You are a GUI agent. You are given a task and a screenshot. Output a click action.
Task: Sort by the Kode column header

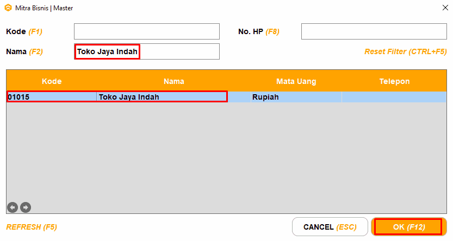tap(52, 81)
